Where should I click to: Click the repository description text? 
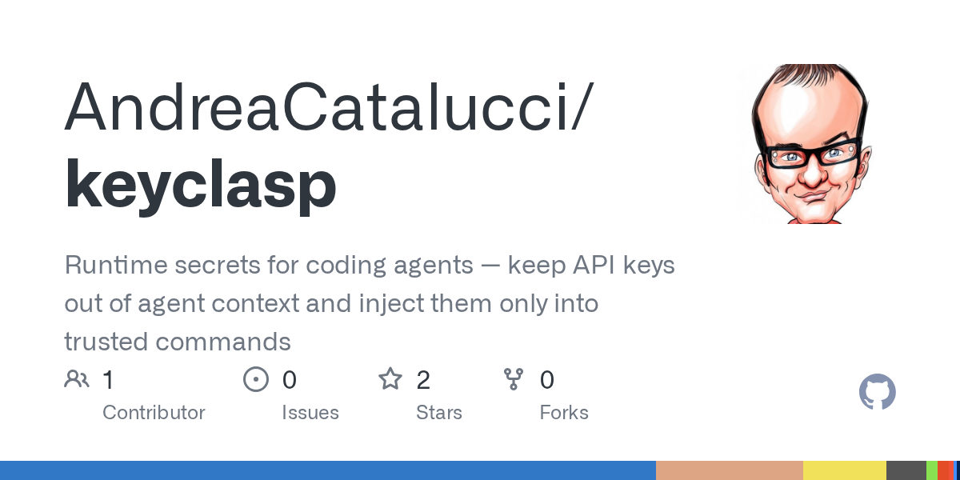coord(370,303)
